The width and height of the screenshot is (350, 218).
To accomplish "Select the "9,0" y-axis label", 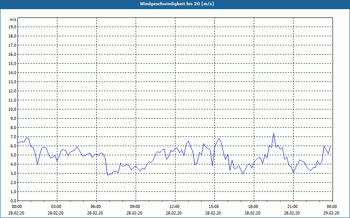I will 14,118.
